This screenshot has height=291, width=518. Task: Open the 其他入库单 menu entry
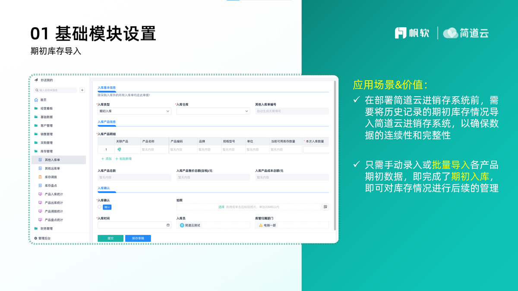pyautogui.click(x=59, y=160)
